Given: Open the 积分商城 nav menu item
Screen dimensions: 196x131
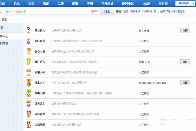Looking at the screenshot, I should click(x=107, y=3).
